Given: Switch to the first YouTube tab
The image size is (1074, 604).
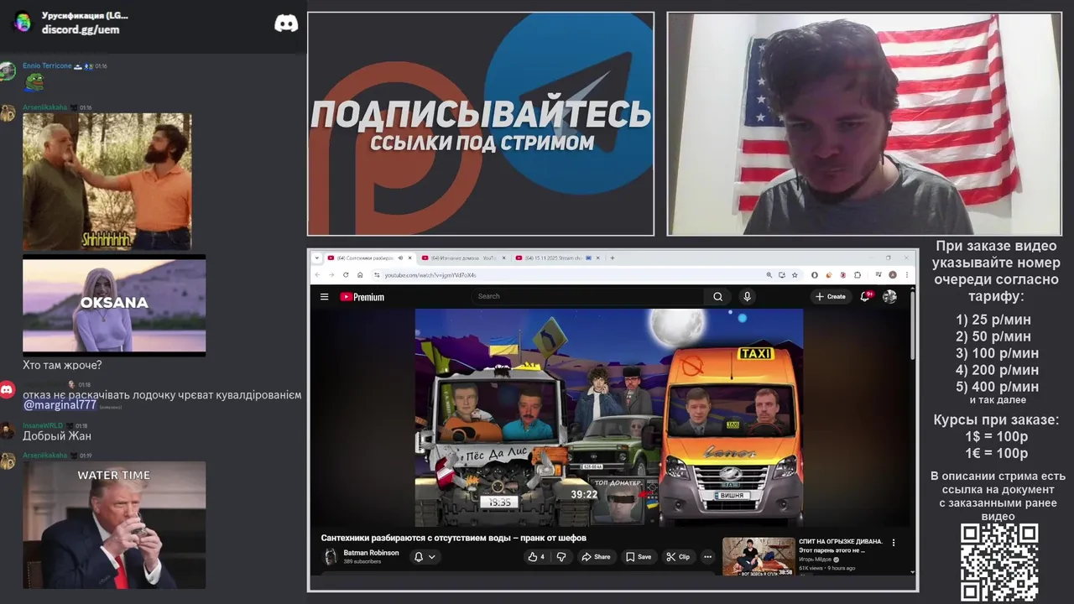Looking at the screenshot, I should point(372,258).
